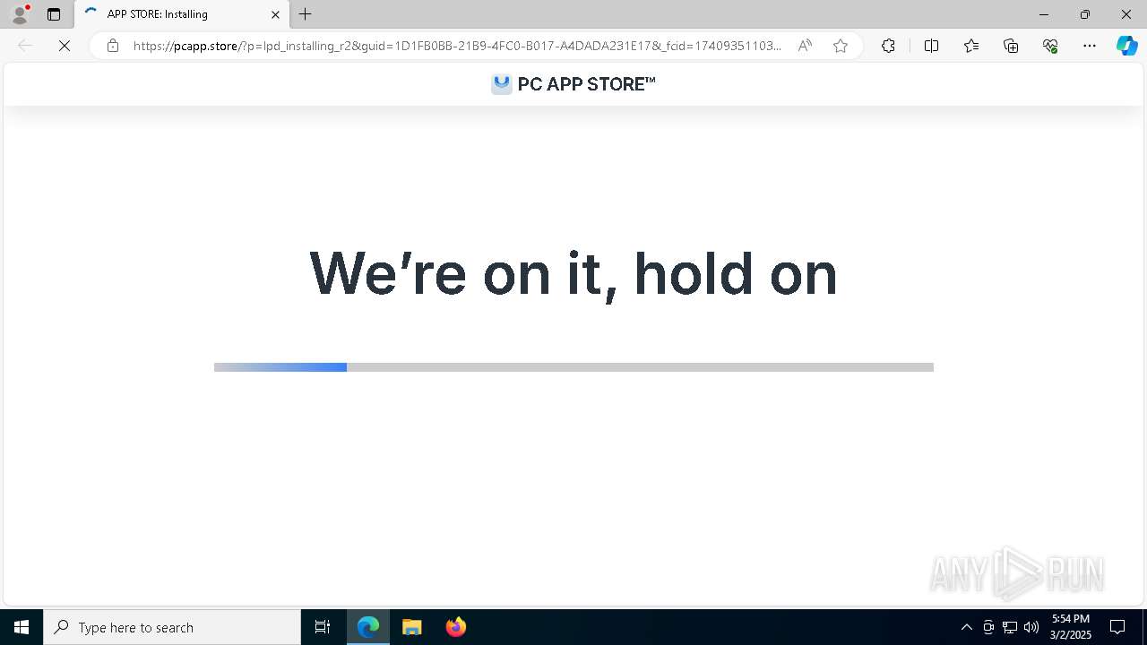Screen dimensions: 1147x645
Task: Click the pcapp.store address bar URL
Action: [457, 46]
